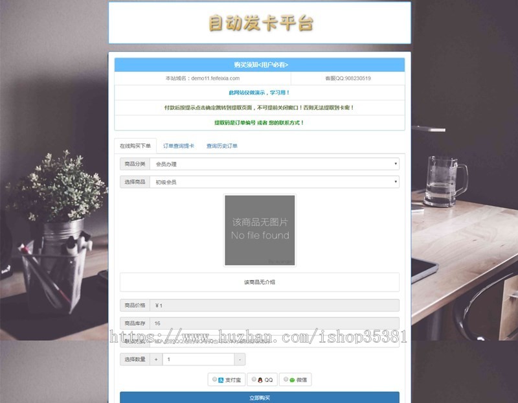518x403 pixels.
Task: Click the Alipay logo icon
Action: click(x=221, y=380)
